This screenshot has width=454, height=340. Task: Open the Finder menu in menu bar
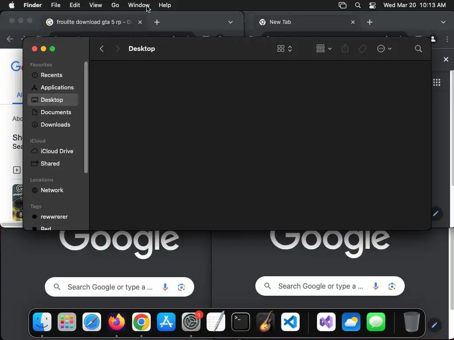coord(32,5)
